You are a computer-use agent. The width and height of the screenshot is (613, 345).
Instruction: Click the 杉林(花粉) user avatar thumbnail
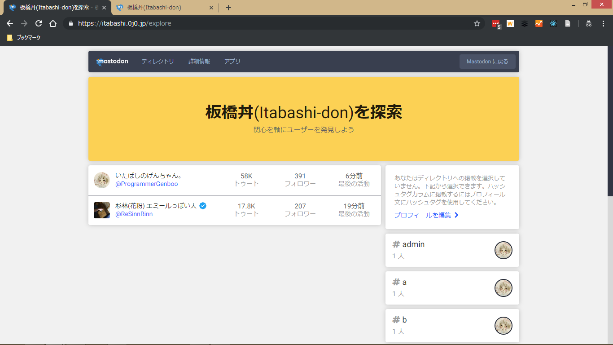[102, 210]
